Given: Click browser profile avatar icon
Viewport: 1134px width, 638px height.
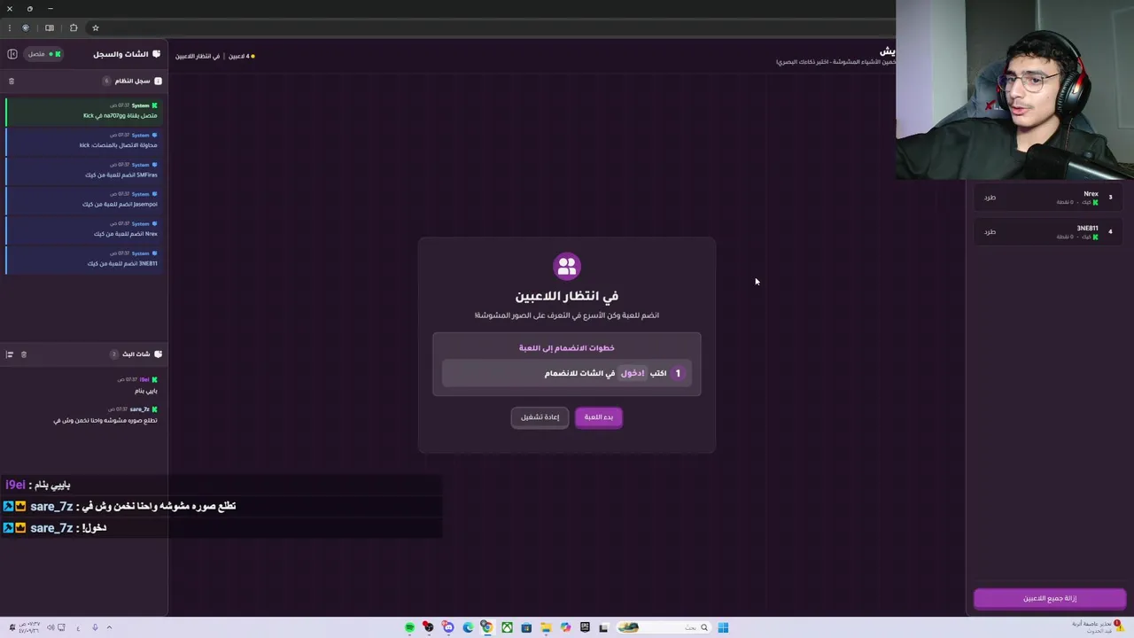Looking at the screenshot, I should coord(26,27).
